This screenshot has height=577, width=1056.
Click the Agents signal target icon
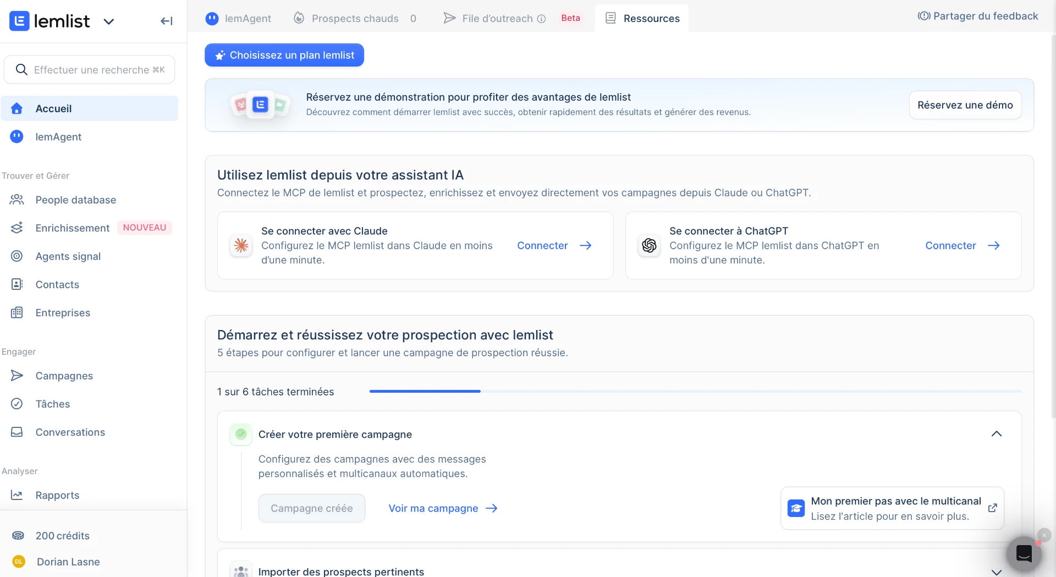pyautogui.click(x=17, y=256)
